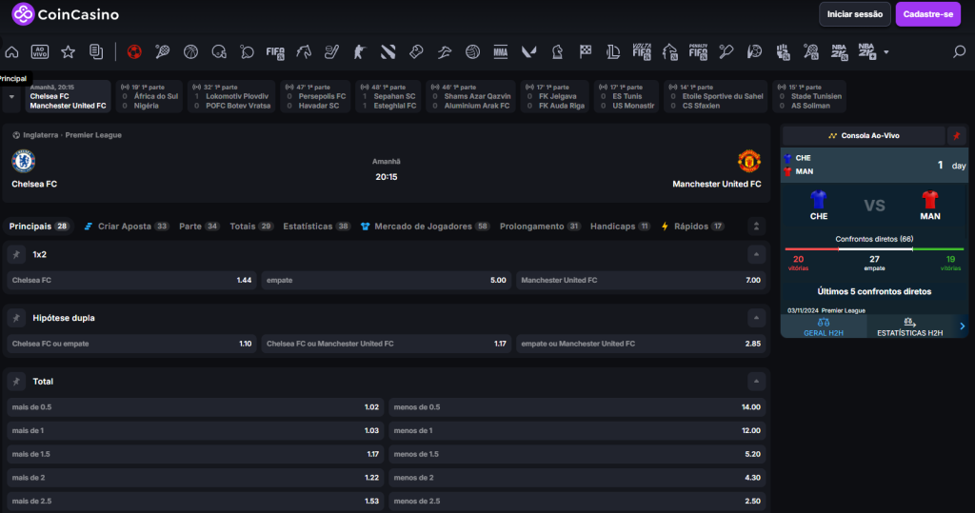This screenshot has height=513, width=975.
Task: Switch to Parte tab
Action: [199, 227]
